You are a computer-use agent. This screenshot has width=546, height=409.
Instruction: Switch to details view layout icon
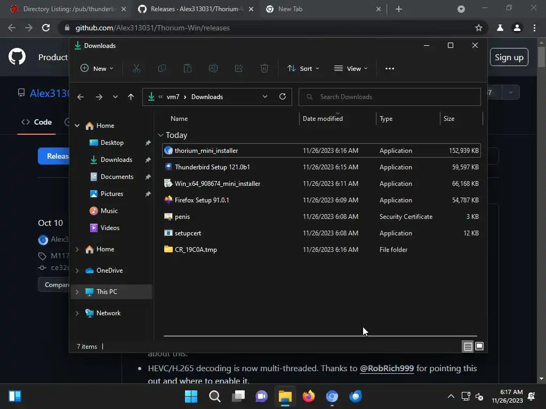tap(468, 346)
